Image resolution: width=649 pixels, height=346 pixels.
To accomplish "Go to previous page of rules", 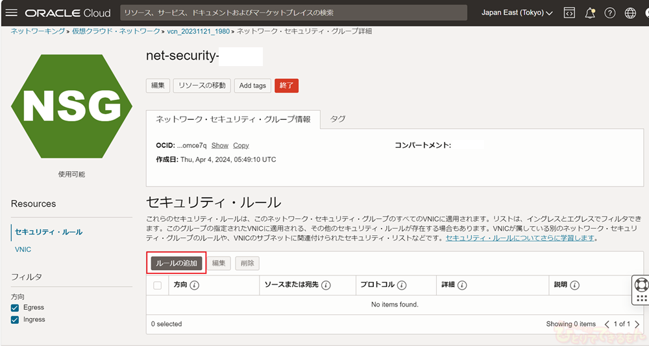I will click(x=607, y=324).
